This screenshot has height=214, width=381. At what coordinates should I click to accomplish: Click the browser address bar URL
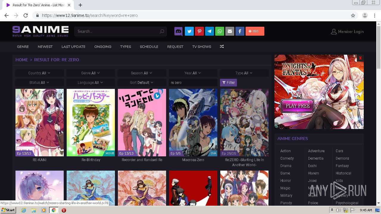click(x=90, y=15)
